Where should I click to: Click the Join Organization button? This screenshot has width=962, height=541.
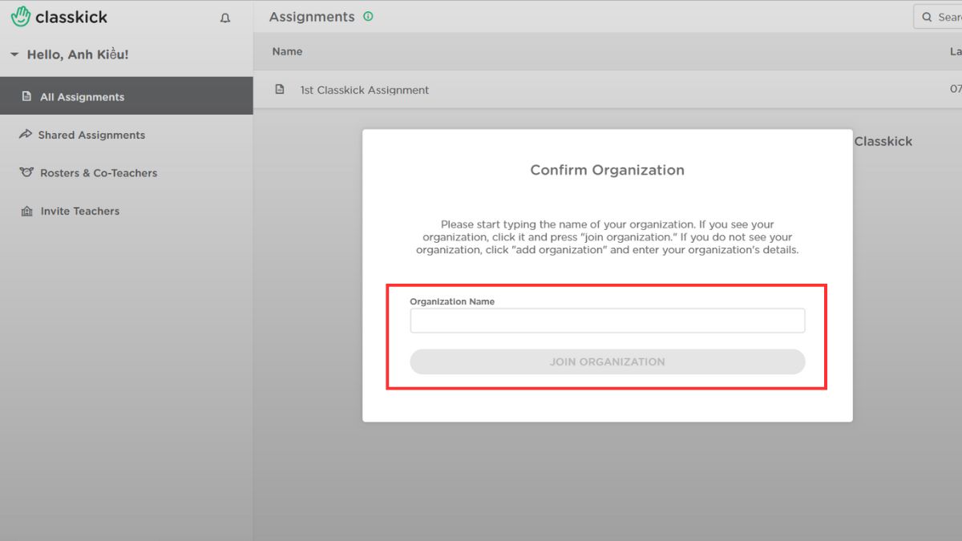point(608,361)
